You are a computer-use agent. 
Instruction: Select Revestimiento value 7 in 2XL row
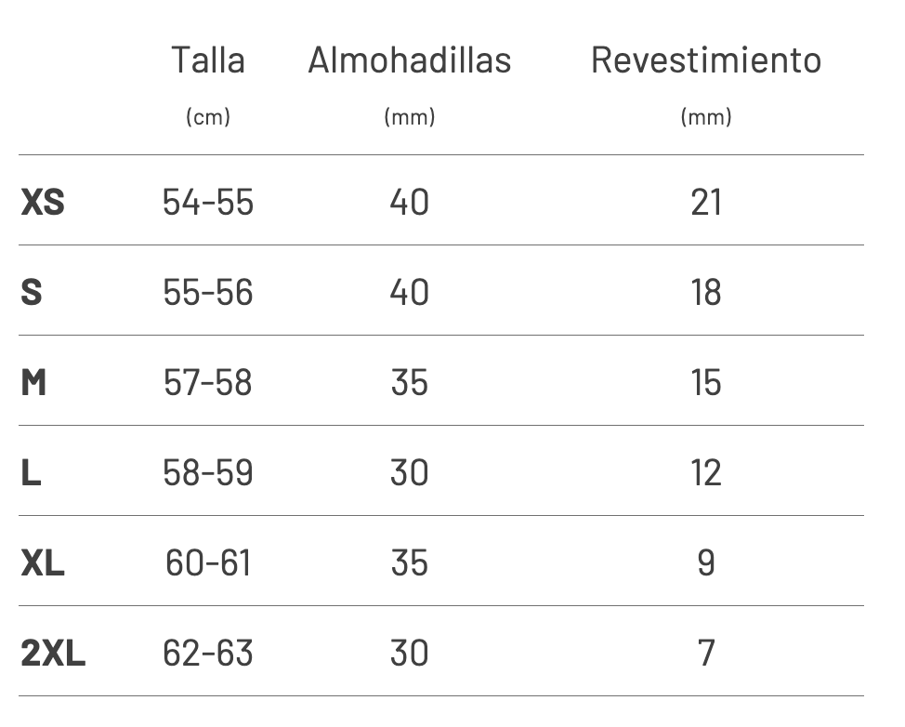706,653
